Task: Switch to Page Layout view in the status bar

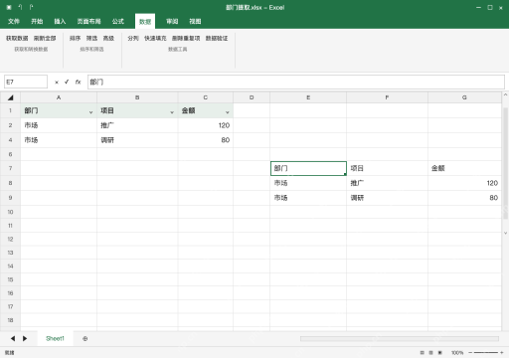Action: (x=430, y=353)
